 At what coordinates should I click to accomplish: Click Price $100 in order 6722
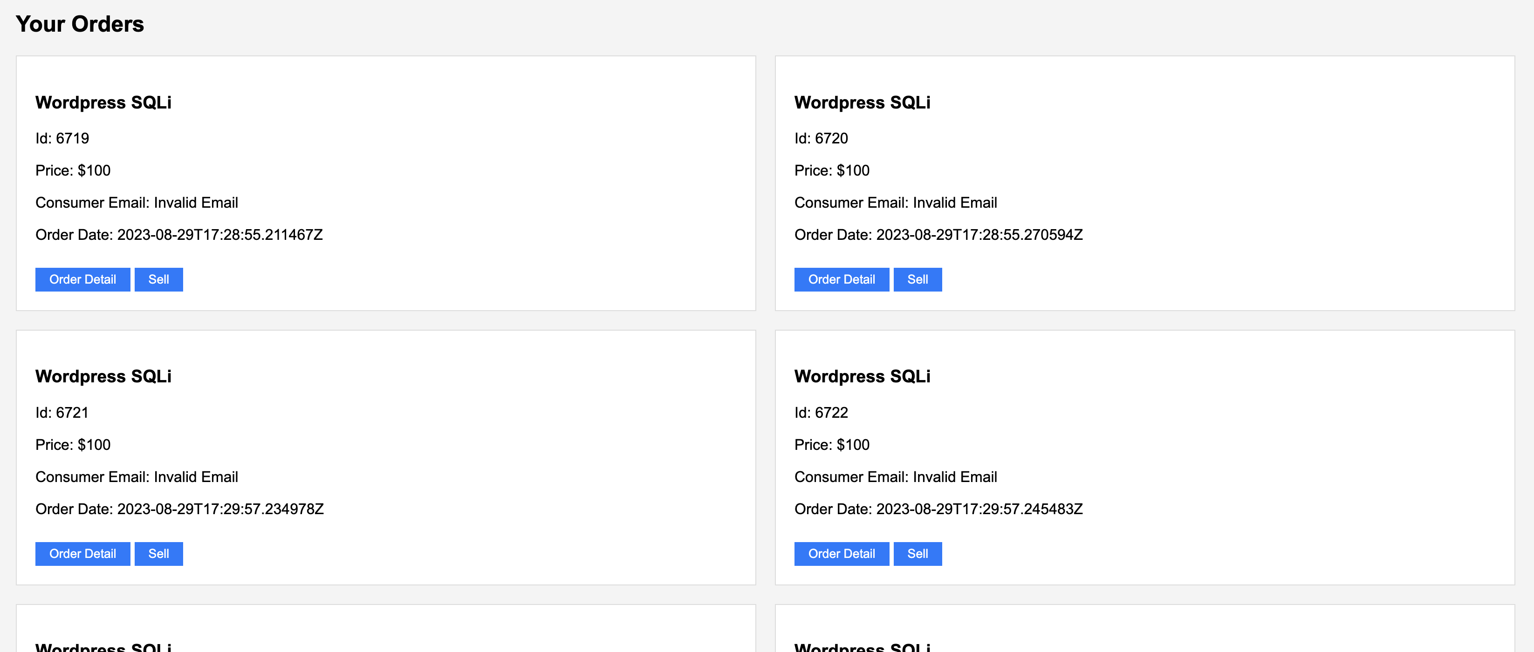tap(831, 445)
